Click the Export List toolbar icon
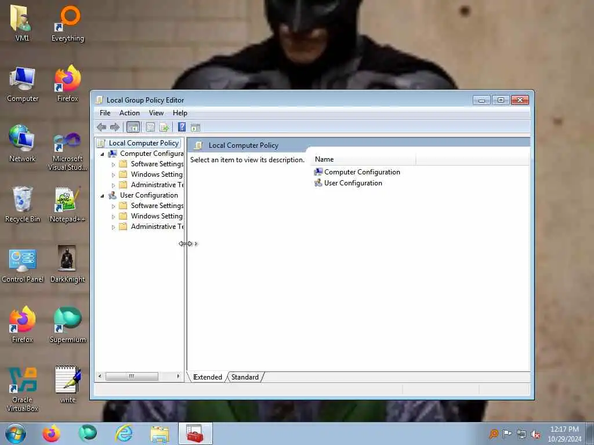This screenshot has height=445, width=594. tap(164, 127)
